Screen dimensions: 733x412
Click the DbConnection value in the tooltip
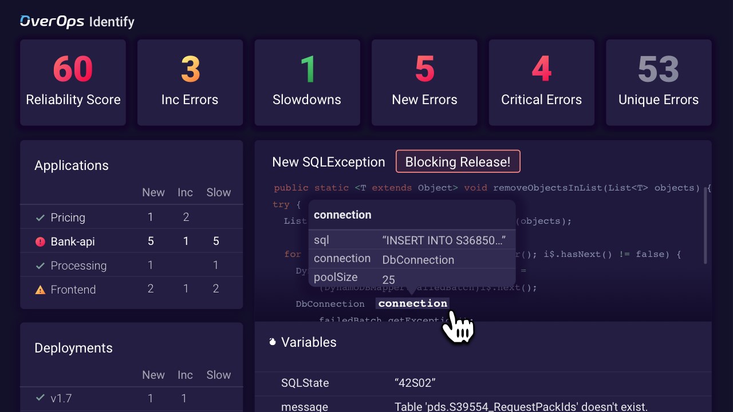tap(418, 260)
